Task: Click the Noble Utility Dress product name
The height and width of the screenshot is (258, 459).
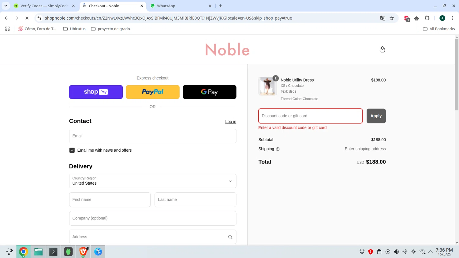Action: tap(297, 80)
